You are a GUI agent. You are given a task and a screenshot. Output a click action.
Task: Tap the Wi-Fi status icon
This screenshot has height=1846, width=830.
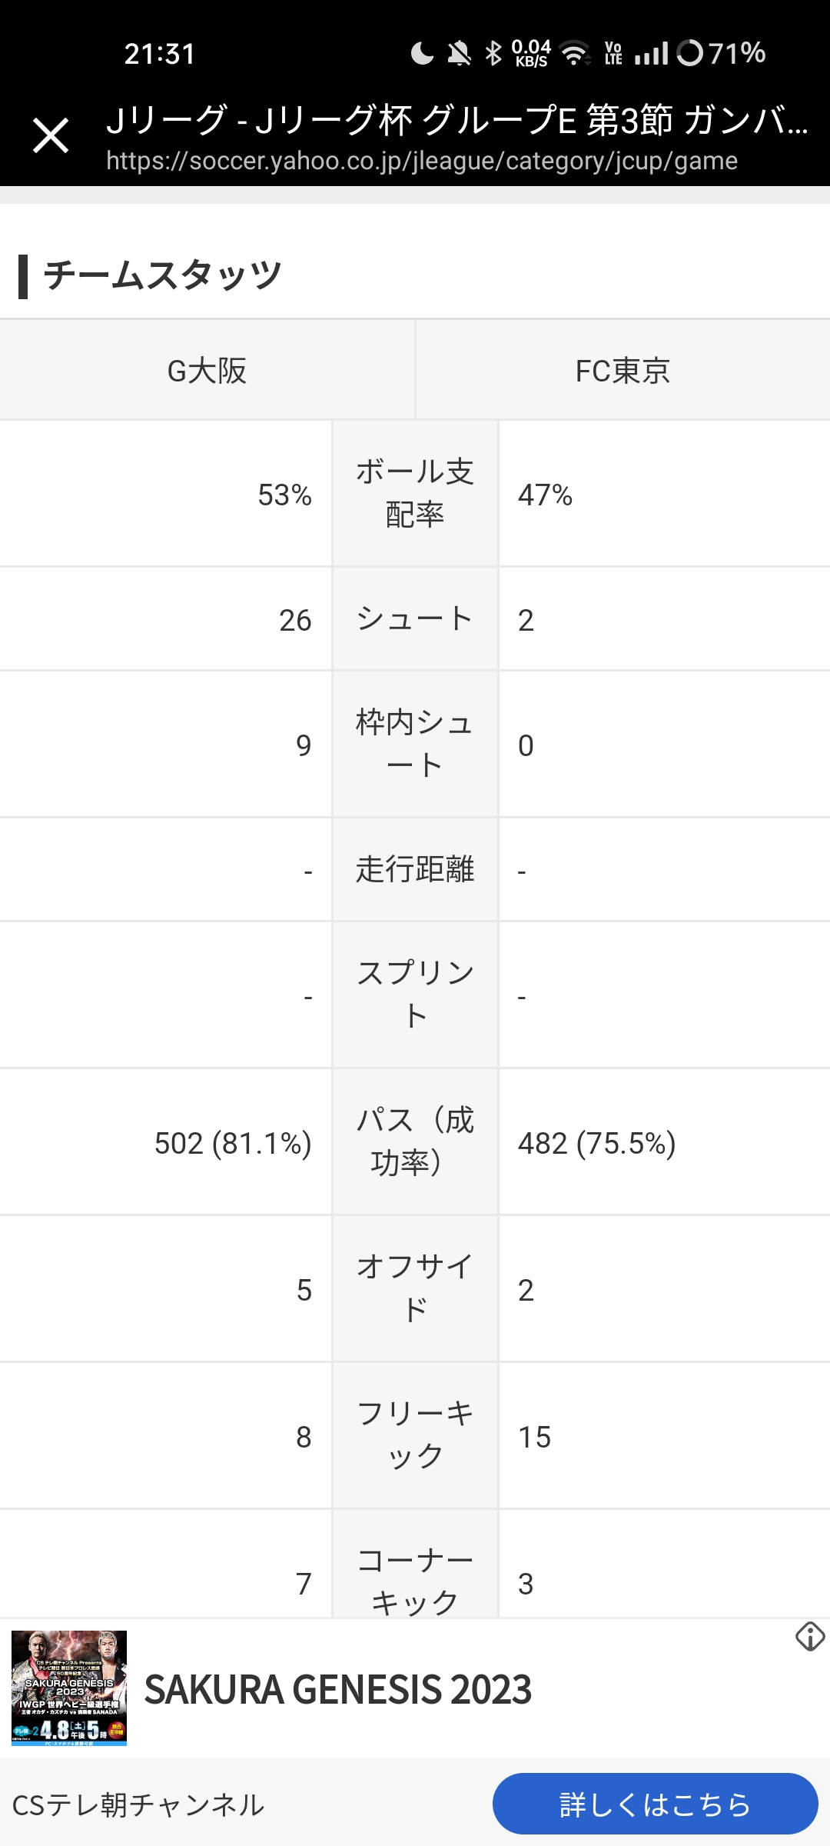(575, 54)
